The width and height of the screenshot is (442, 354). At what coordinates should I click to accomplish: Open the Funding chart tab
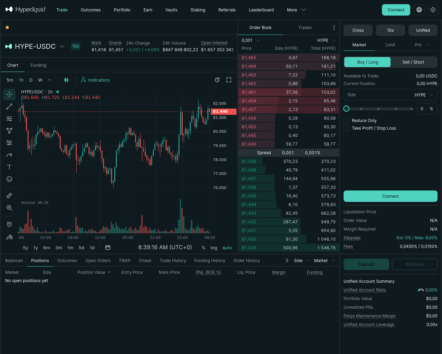[38, 65]
